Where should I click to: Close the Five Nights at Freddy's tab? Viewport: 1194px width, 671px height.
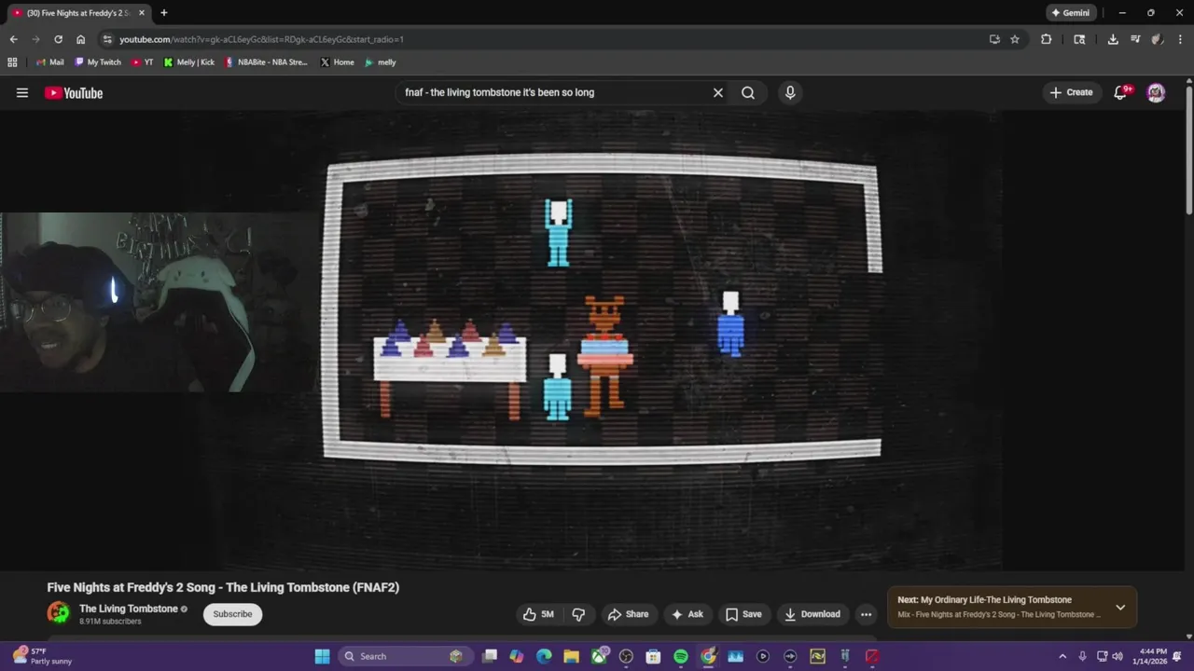(142, 13)
